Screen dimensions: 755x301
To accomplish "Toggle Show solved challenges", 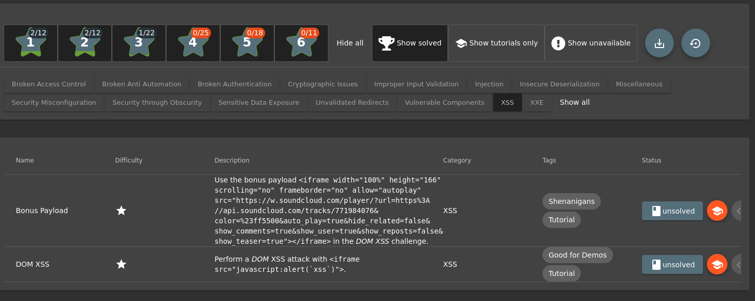I will point(410,43).
